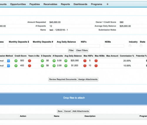The width and height of the screenshot is (147, 125).
Task: Click the Commission % column header
Action: point(127,56)
